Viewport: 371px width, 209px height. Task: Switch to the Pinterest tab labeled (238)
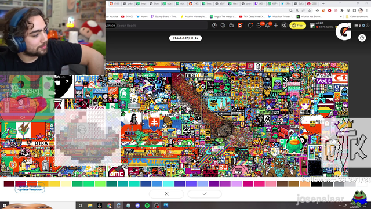312,3
